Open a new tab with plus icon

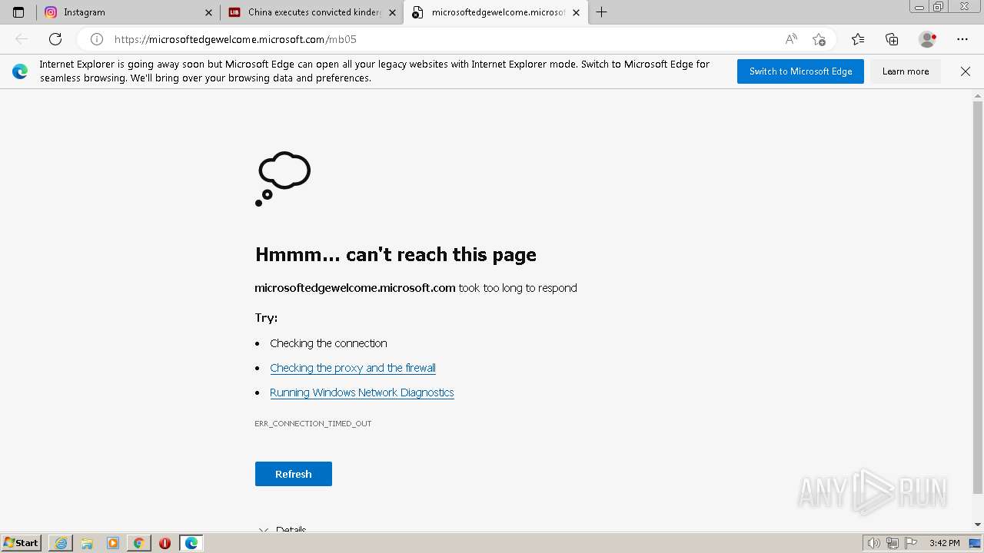pyautogui.click(x=602, y=12)
